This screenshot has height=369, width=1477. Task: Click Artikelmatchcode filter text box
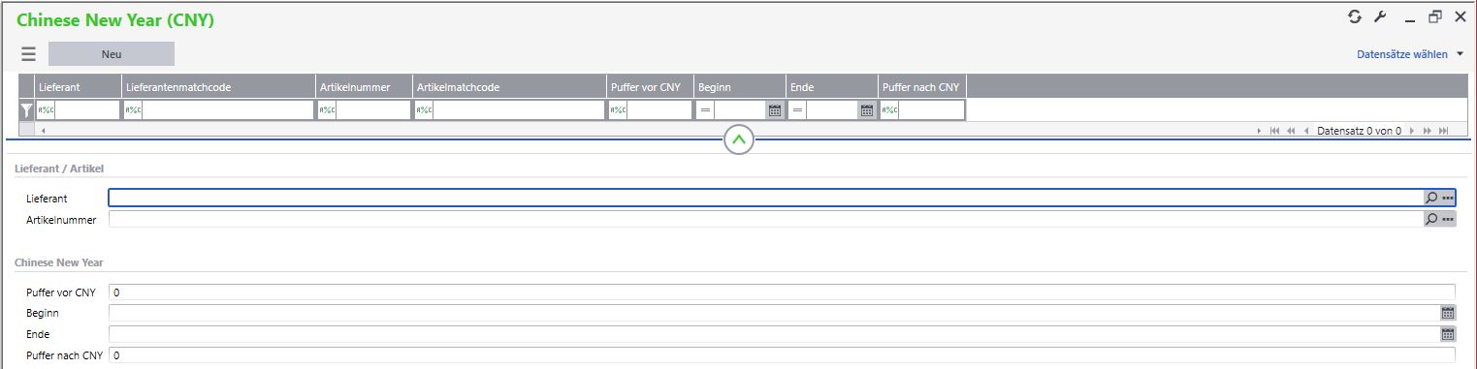519,110
